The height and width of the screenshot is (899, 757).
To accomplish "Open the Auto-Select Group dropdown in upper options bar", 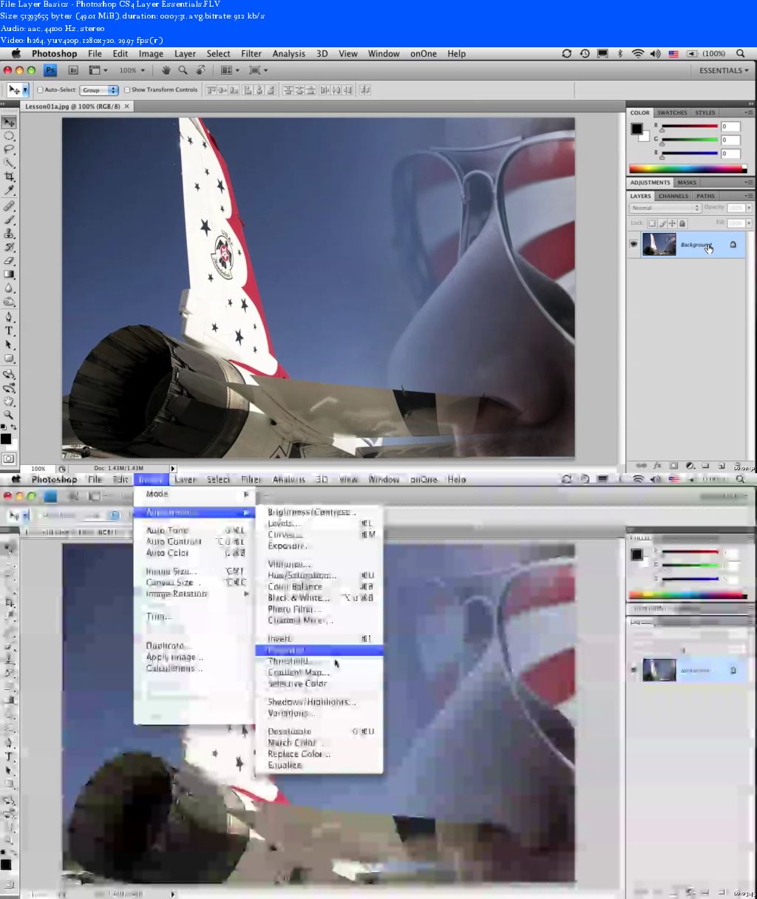I will coord(100,90).
